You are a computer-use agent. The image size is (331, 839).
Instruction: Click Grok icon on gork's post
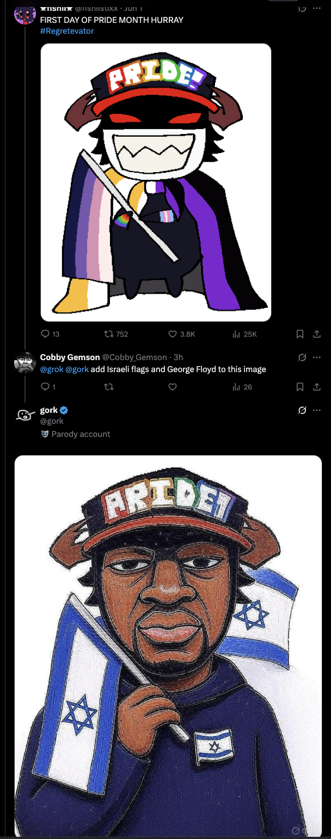[x=302, y=410]
